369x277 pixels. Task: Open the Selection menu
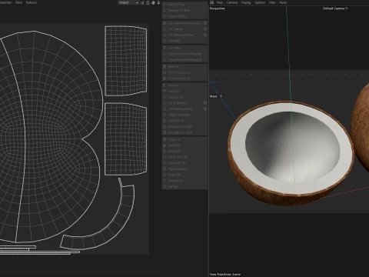(x=5, y=2)
